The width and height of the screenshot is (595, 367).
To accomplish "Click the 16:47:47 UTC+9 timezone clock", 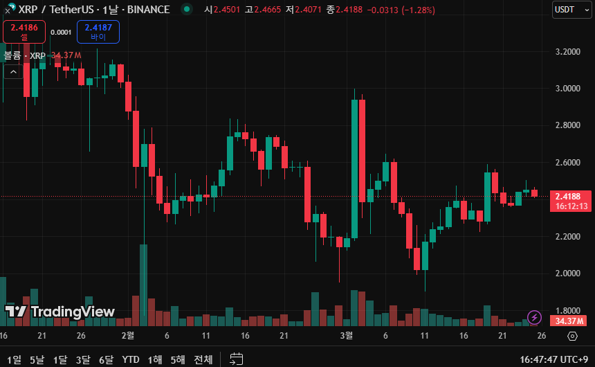I will pyautogui.click(x=553, y=359).
